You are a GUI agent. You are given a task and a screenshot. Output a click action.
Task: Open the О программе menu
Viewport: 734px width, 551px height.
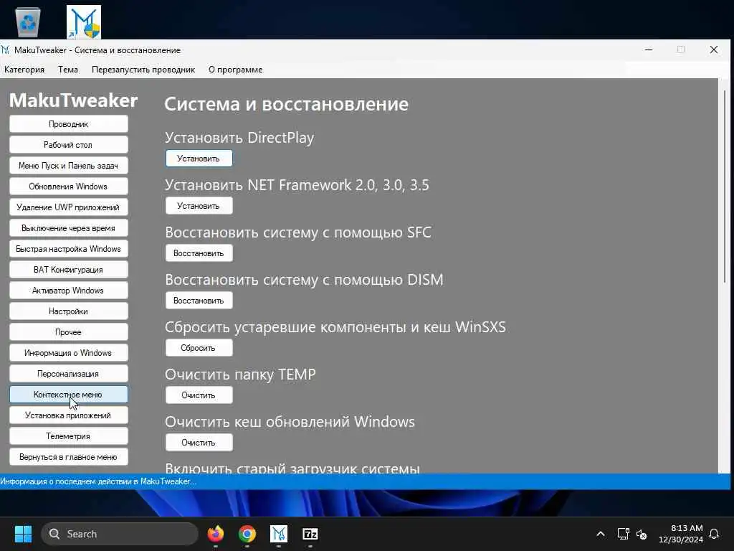235,70
